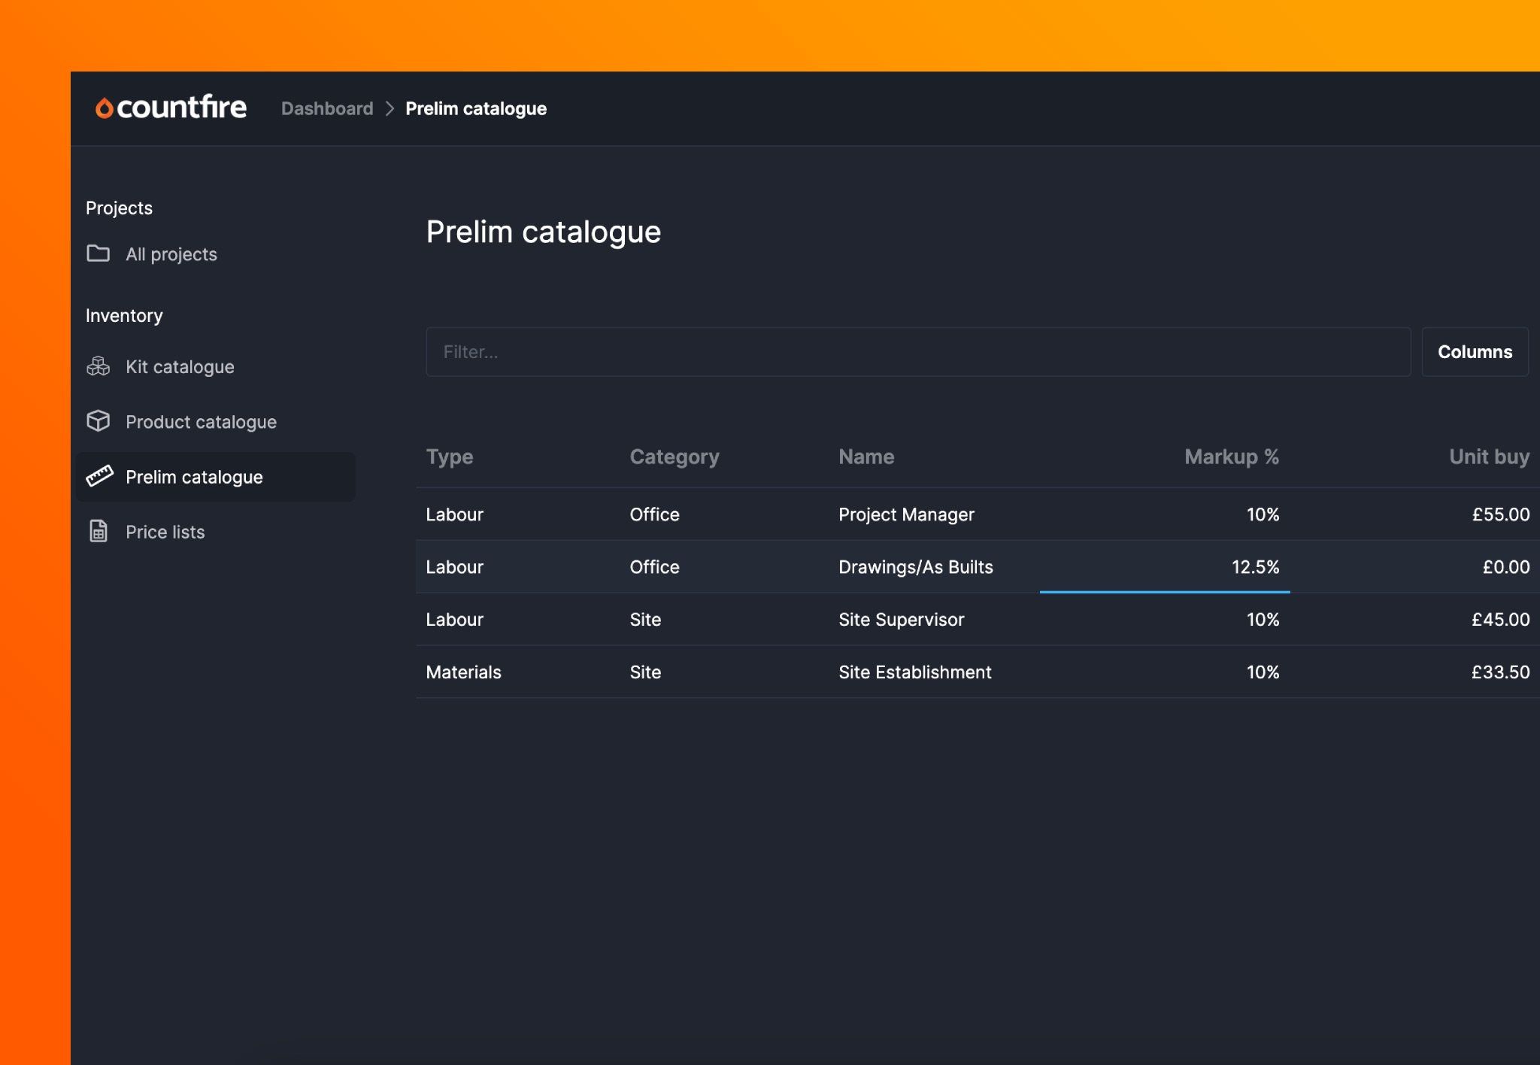
Task: Sort the table by Markup %
Action: pyautogui.click(x=1231, y=457)
